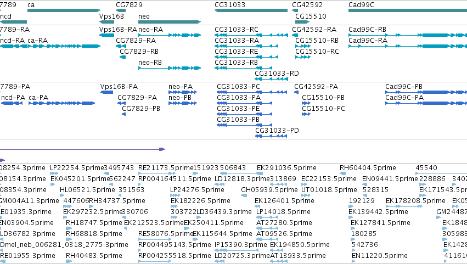The height and width of the screenshot is (264, 467).
Task: Click the Vps16B gene label
Action: click(x=111, y=16)
